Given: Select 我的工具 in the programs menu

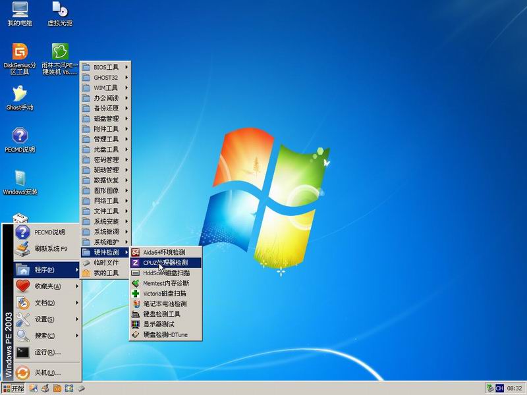Looking at the screenshot, I should tap(105, 273).
